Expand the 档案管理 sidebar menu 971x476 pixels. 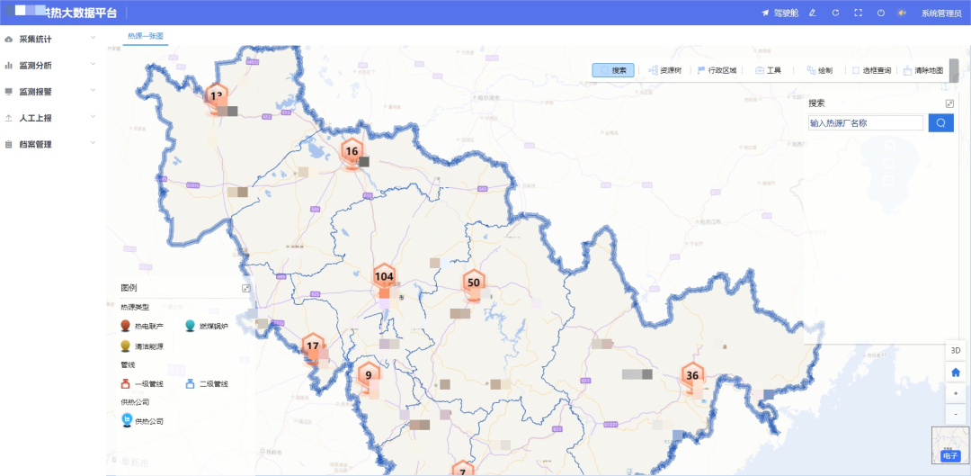pos(49,144)
